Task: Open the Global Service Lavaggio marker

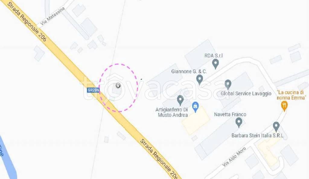Action: pyautogui.click(x=228, y=85)
